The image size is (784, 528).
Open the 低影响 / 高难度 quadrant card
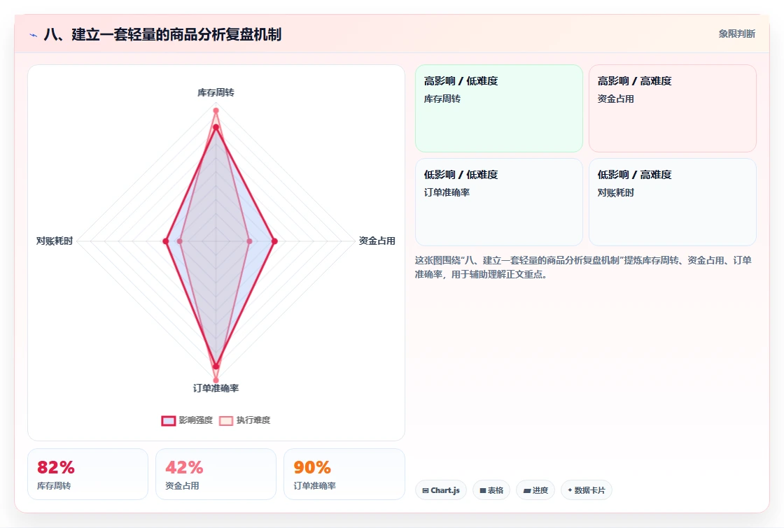673,202
